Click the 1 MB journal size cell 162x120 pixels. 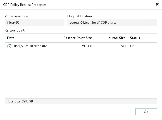(x=122, y=46)
